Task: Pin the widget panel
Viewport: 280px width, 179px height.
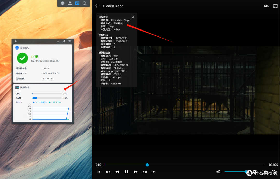Action: coord(64,41)
